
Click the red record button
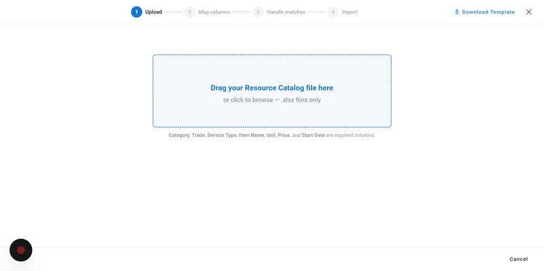point(21,250)
